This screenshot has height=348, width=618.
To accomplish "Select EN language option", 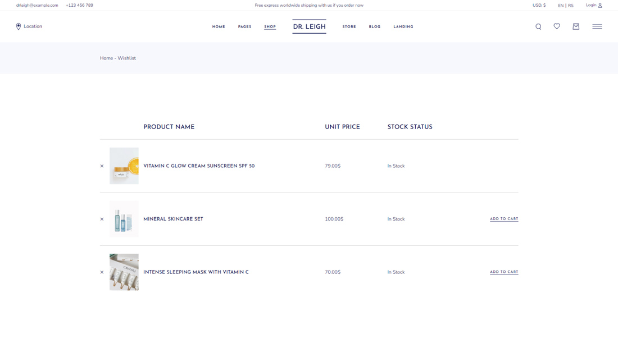I will pos(561,6).
